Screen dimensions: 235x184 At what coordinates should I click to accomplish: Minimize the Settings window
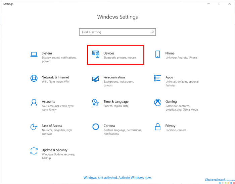(x=208, y=4)
